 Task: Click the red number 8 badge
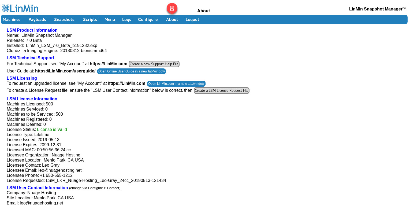pyautogui.click(x=172, y=9)
